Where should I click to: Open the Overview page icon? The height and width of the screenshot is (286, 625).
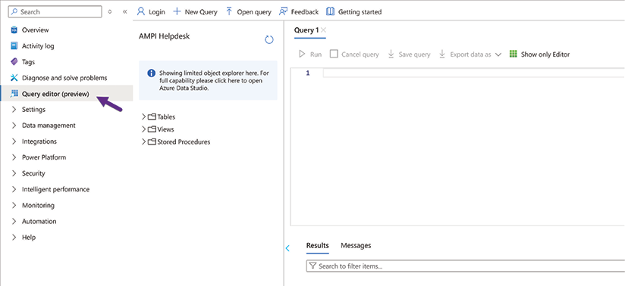pyautogui.click(x=14, y=30)
